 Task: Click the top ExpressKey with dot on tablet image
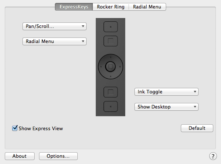pyautogui.click(x=110, y=27)
